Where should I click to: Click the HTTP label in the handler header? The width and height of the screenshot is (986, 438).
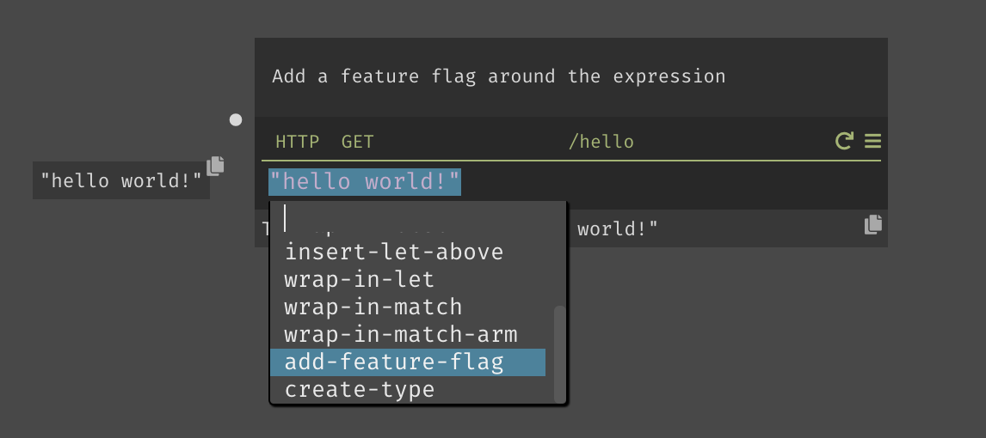(x=298, y=142)
